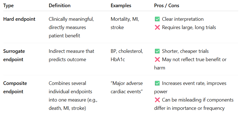Click the Definition column header
The height and width of the screenshot is (122, 241).
[x=59, y=6]
